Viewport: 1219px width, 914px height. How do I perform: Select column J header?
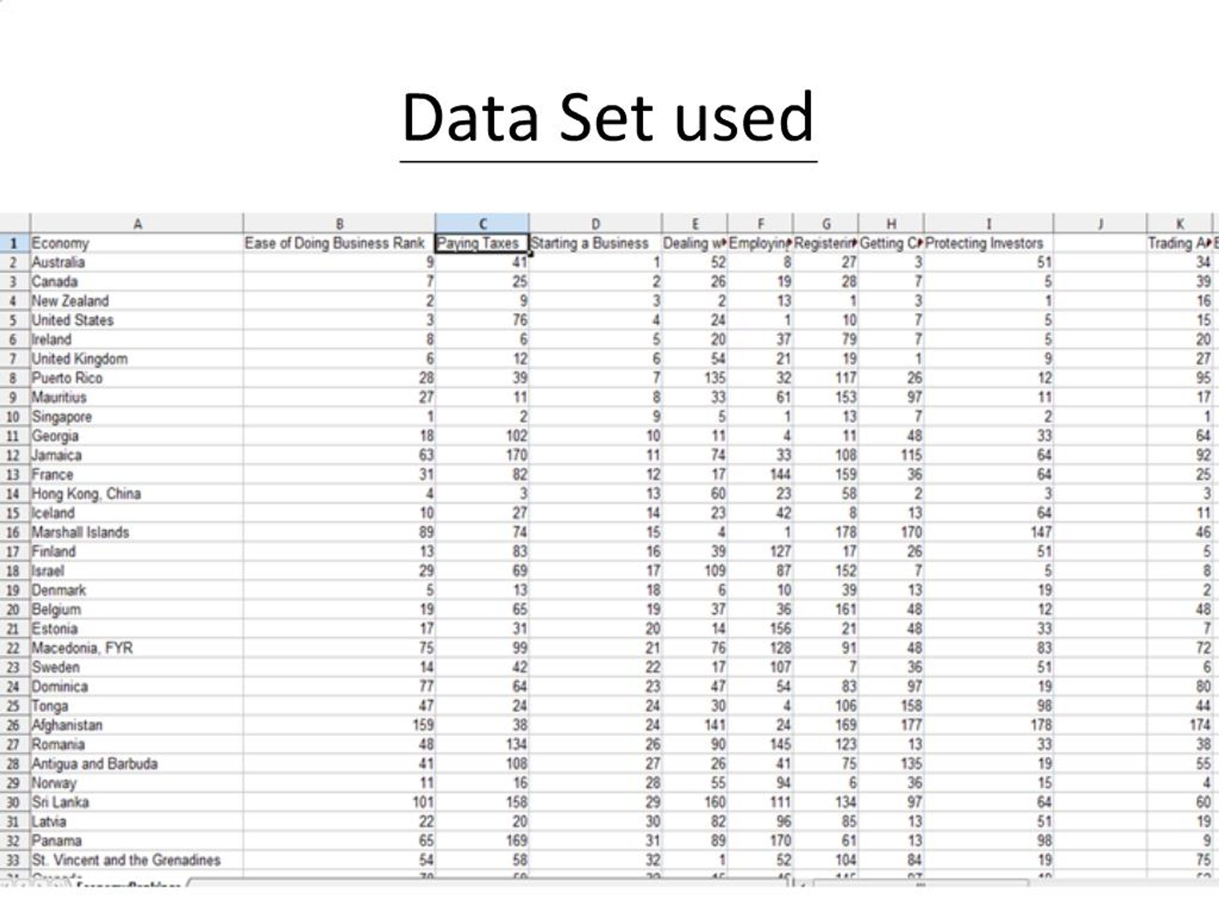point(1100,224)
